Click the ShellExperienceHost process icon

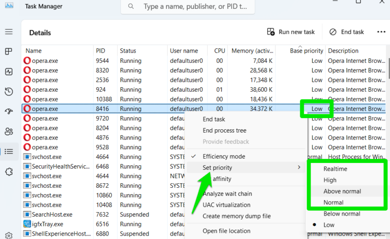click(27, 234)
